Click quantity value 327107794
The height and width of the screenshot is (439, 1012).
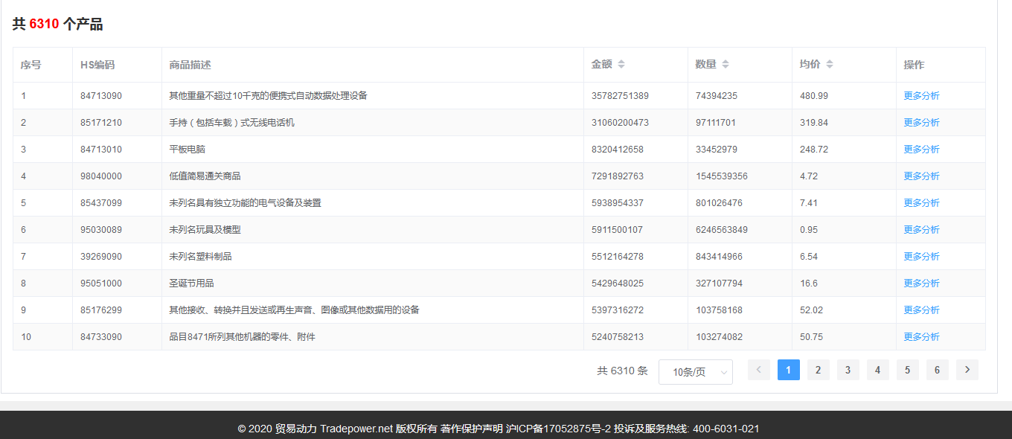[719, 283]
